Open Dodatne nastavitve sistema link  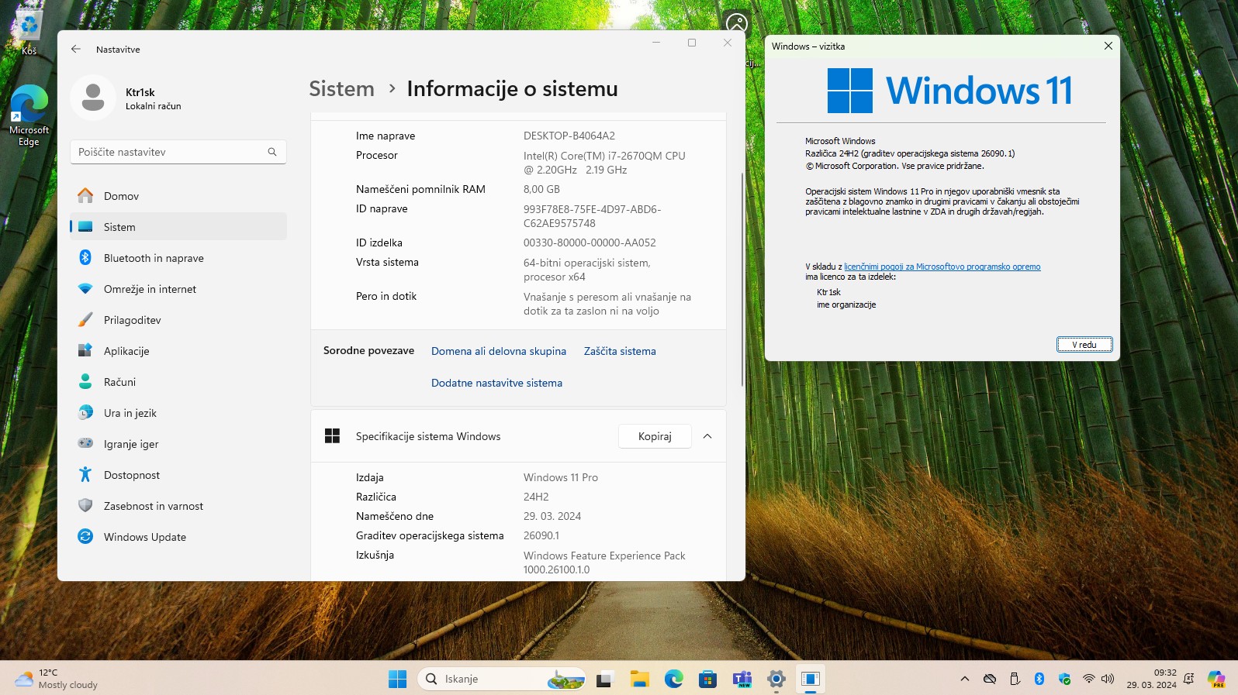pyautogui.click(x=496, y=383)
